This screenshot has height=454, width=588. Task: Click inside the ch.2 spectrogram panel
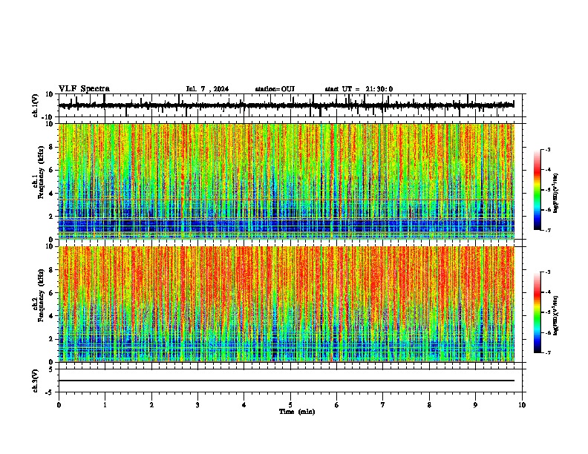286,304
